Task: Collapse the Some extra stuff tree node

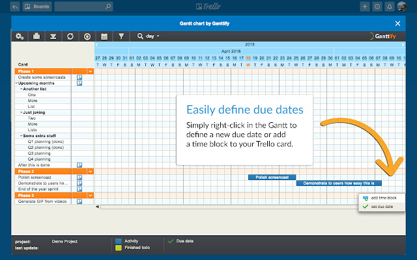Action: tap(22, 136)
